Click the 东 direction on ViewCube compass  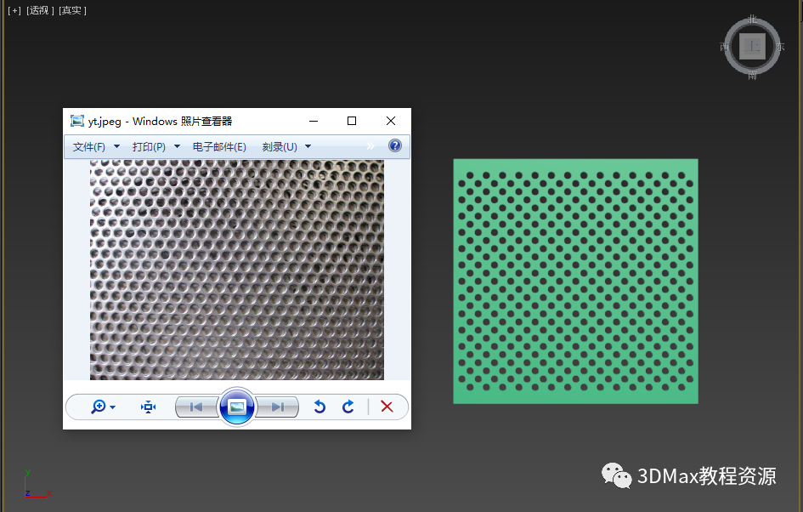pos(780,47)
